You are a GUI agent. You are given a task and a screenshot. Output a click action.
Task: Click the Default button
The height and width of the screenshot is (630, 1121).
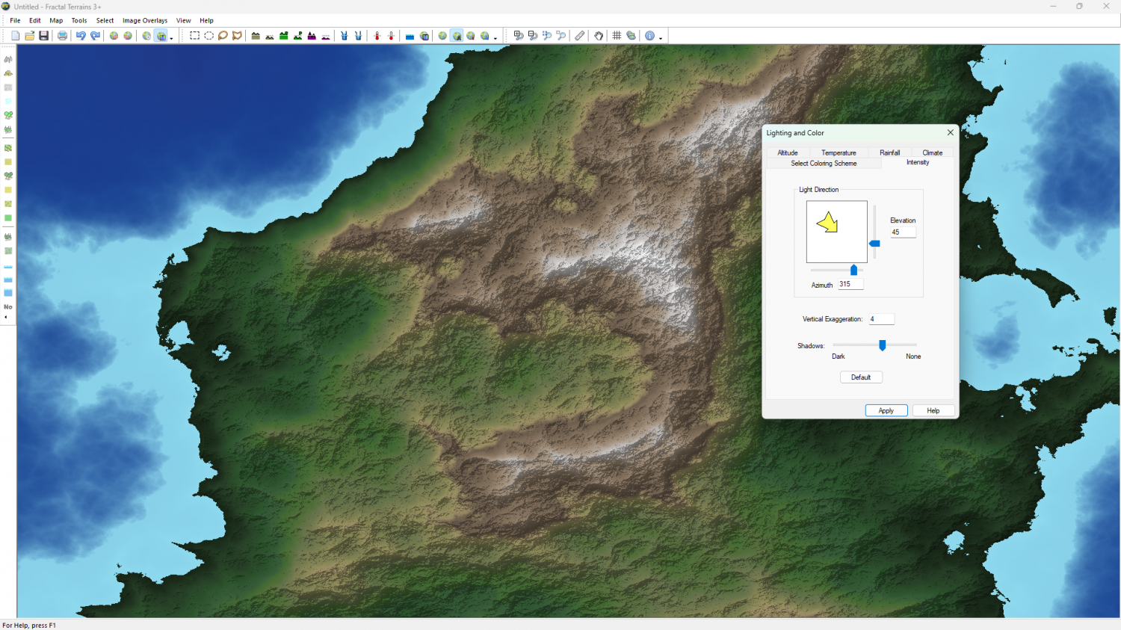click(x=861, y=377)
